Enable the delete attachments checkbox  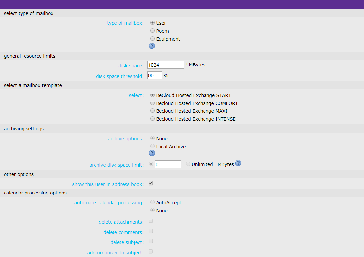(151, 221)
